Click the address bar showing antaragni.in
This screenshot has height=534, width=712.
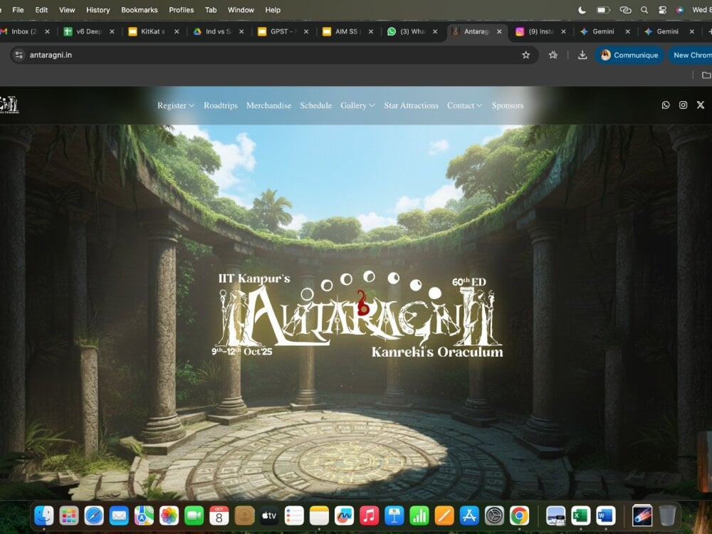coord(271,55)
